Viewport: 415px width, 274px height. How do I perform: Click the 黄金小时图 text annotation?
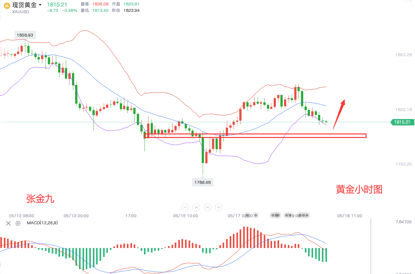point(359,189)
